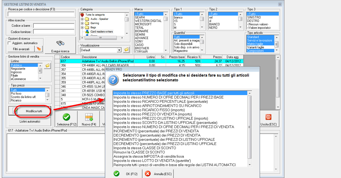Select INCREMENTO (percentuale) dei PREZZI DI VENDITA

coord(180,131)
